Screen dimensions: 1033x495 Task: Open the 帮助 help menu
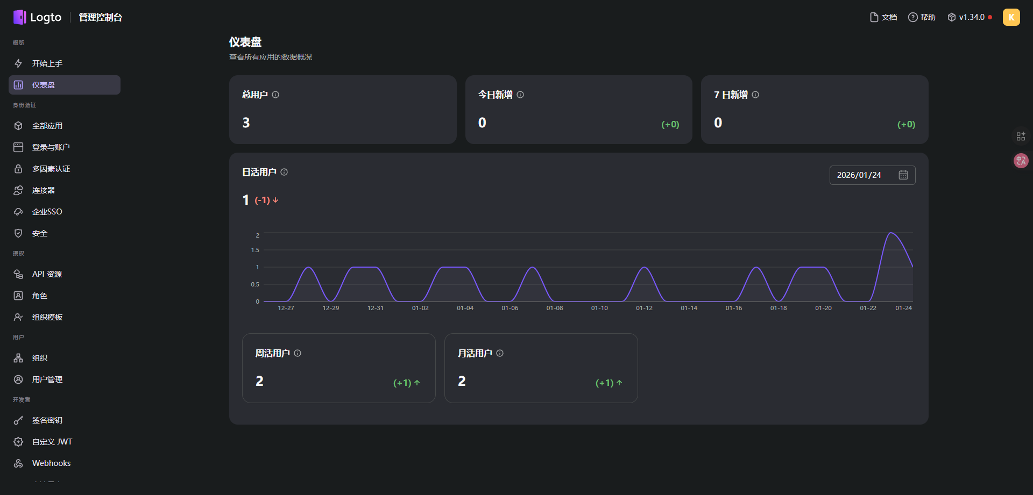[922, 17]
